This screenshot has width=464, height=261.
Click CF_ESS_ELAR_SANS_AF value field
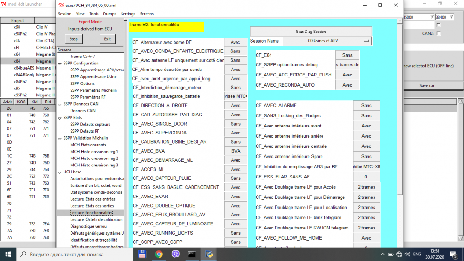click(x=367, y=177)
